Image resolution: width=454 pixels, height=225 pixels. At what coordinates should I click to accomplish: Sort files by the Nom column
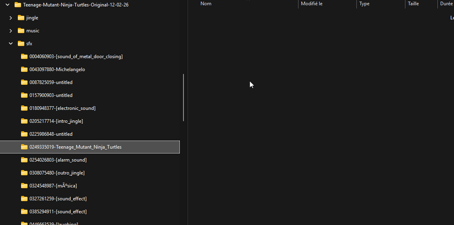pos(206,4)
